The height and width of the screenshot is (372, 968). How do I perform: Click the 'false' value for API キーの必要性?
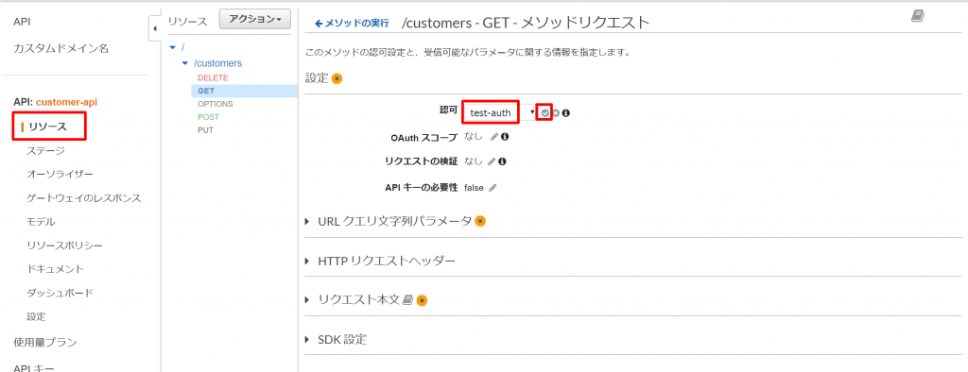pos(474,188)
